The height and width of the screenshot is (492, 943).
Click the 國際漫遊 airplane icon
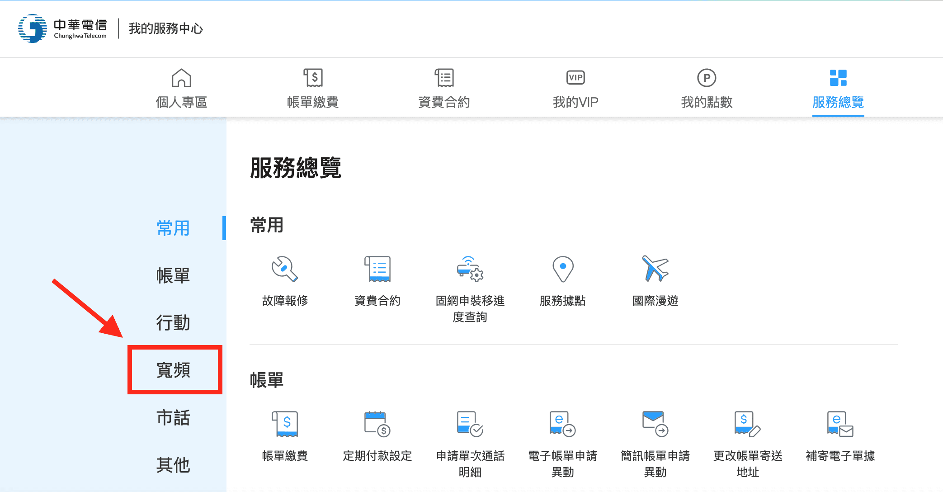click(x=655, y=269)
